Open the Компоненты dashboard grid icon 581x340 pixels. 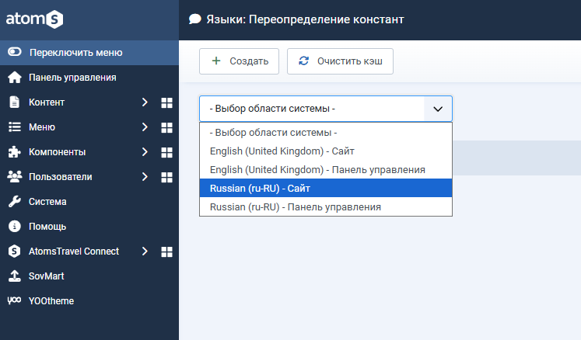(x=166, y=152)
